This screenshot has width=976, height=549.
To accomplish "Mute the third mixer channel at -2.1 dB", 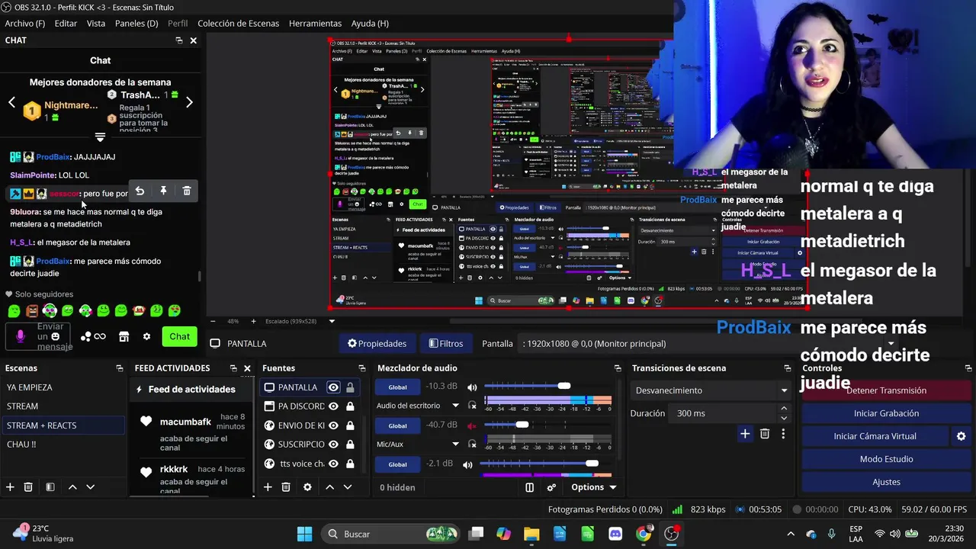I will [467, 464].
